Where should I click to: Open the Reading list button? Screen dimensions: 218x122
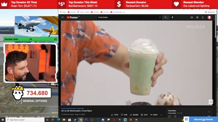[x=210, y=12]
